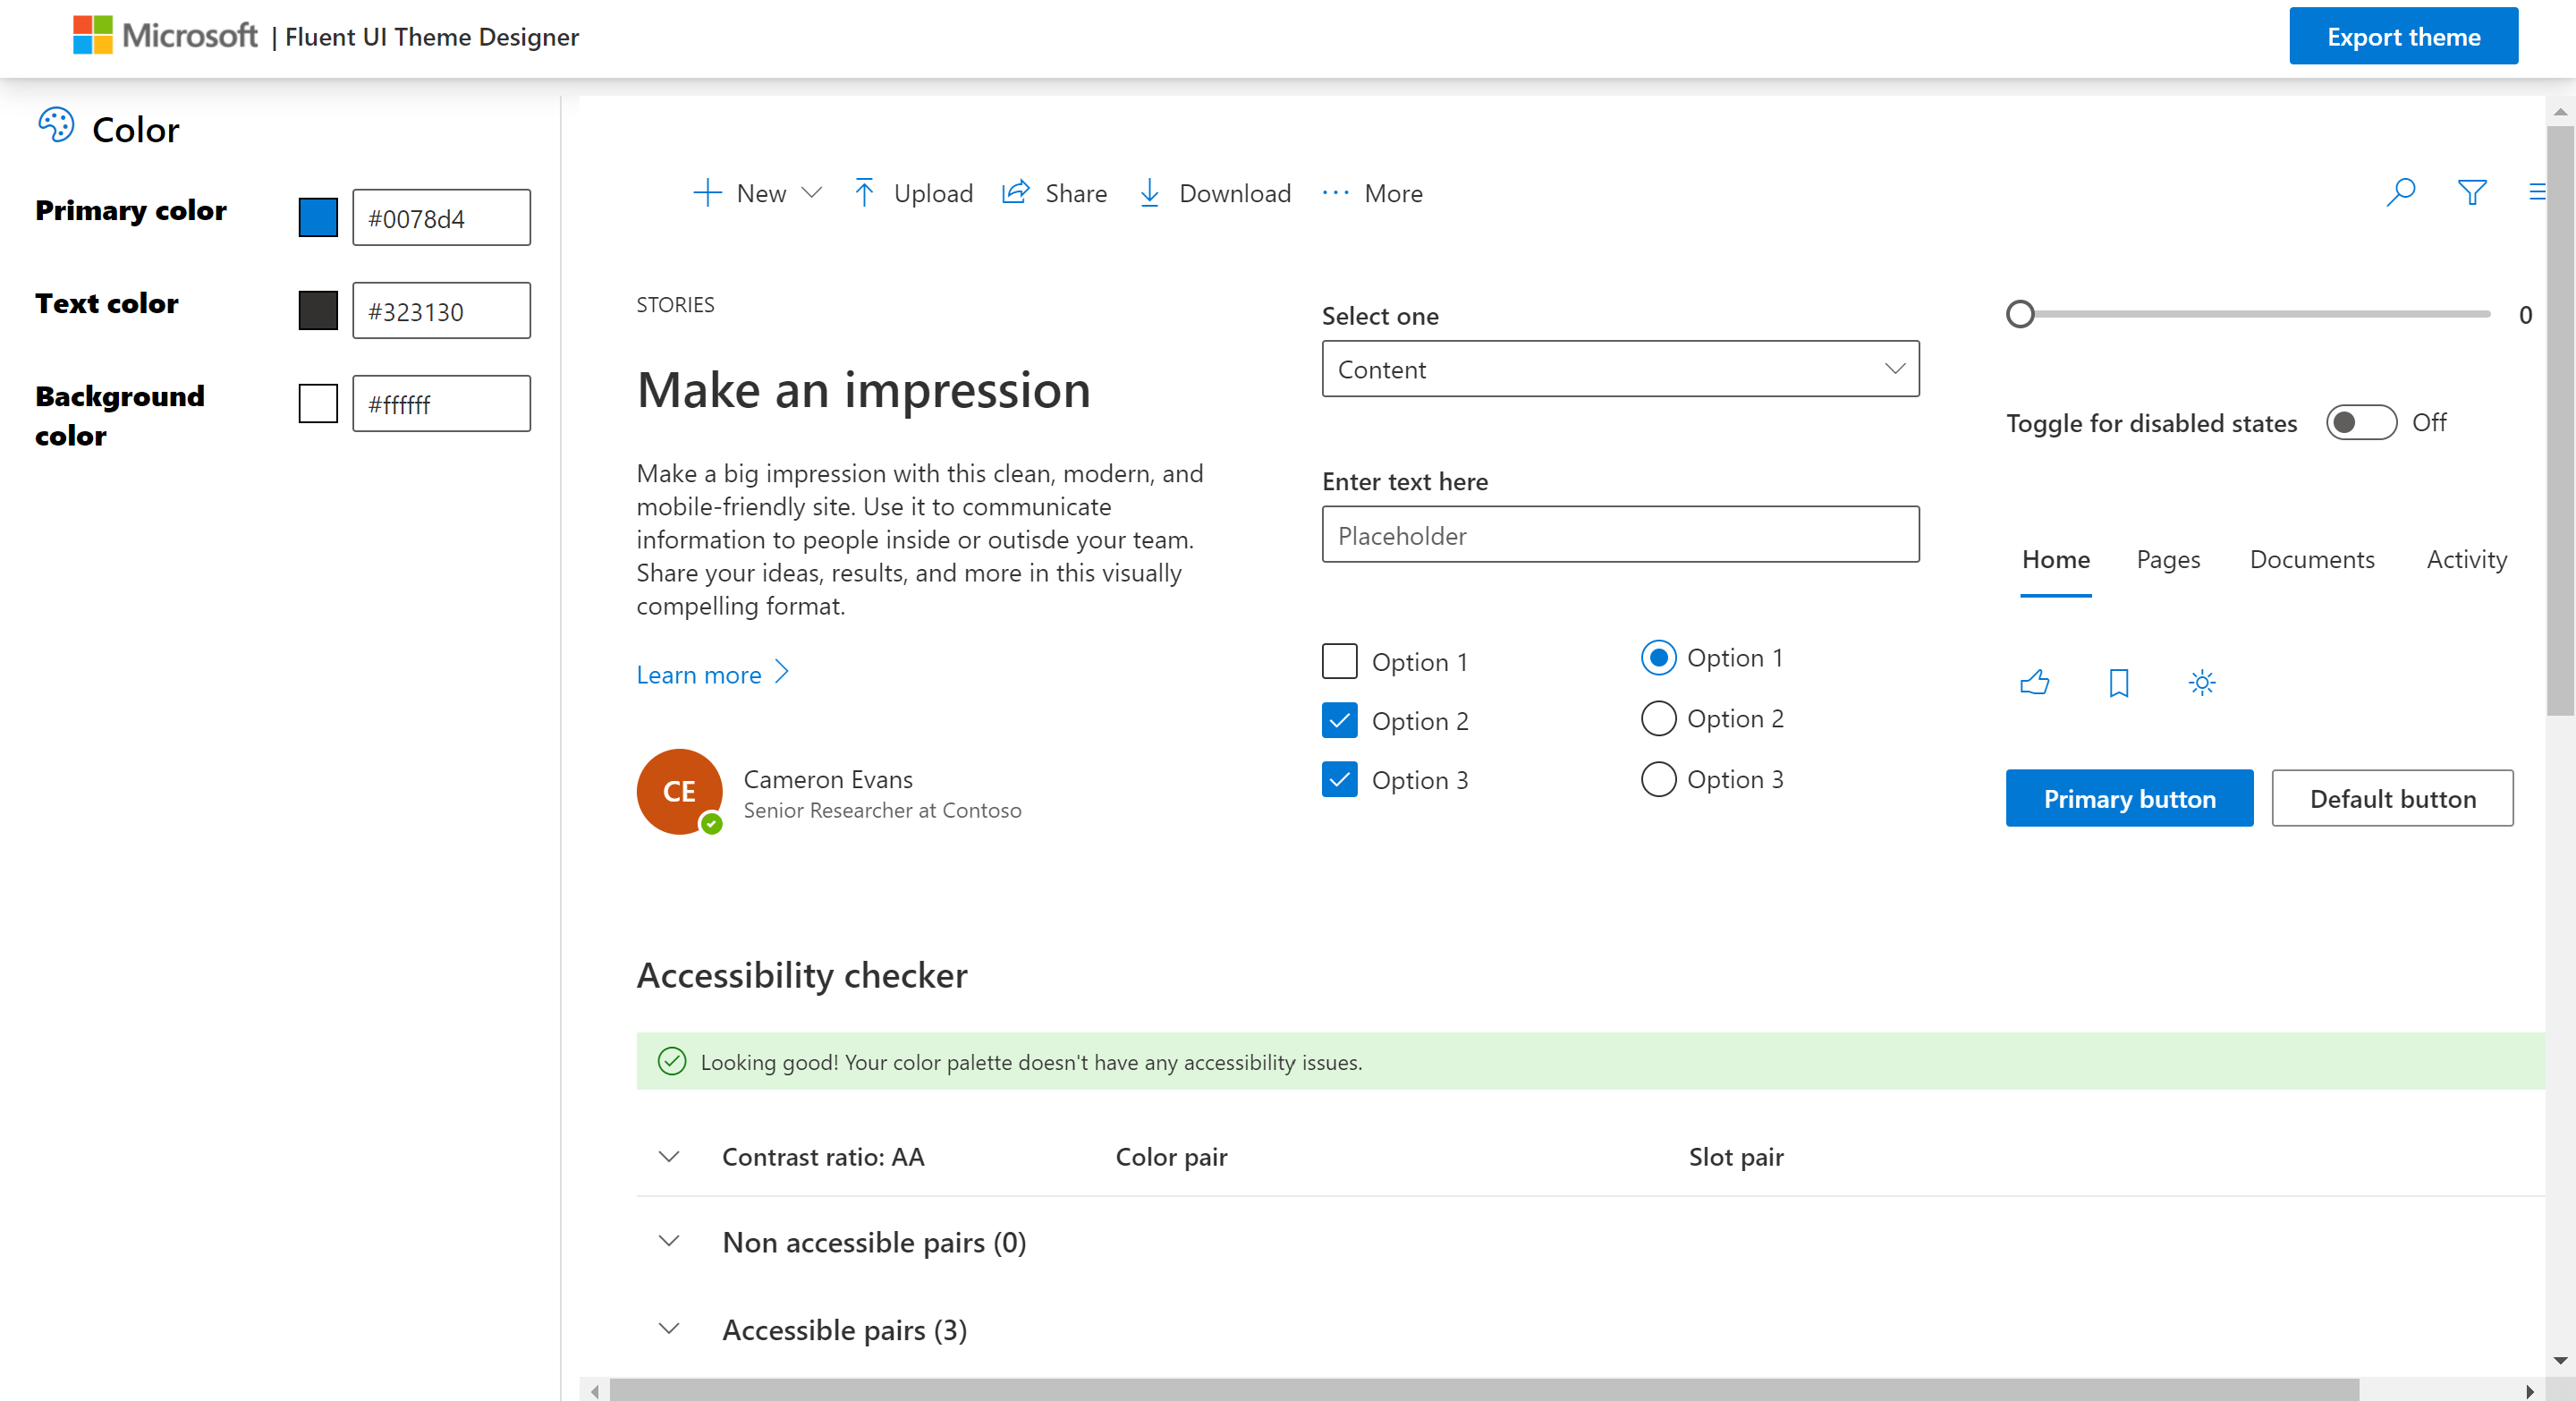Screen dimensions: 2576x1401
Task: Click the bookmark icon
Action: tap(2118, 683)
